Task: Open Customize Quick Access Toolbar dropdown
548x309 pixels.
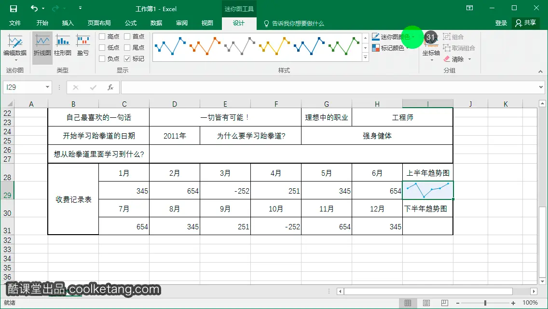Action: [80, 8]
